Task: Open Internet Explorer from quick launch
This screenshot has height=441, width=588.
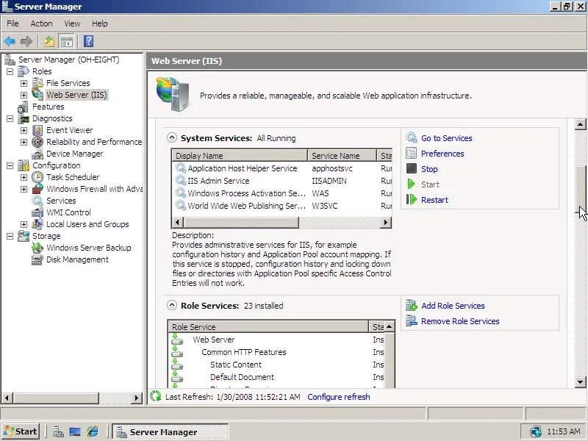Action: (93, 431)
